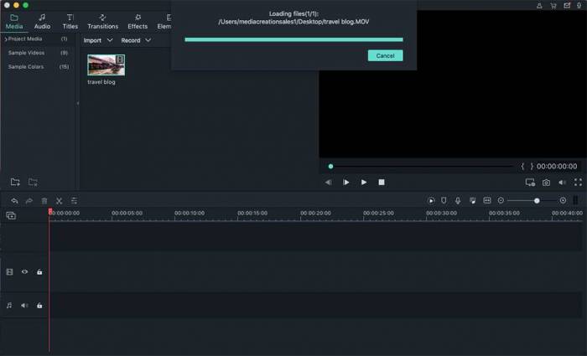This screenshot has height=356, width=587.
Task: Click the add track icon beside ruler
Action: (x=11, y=215)
